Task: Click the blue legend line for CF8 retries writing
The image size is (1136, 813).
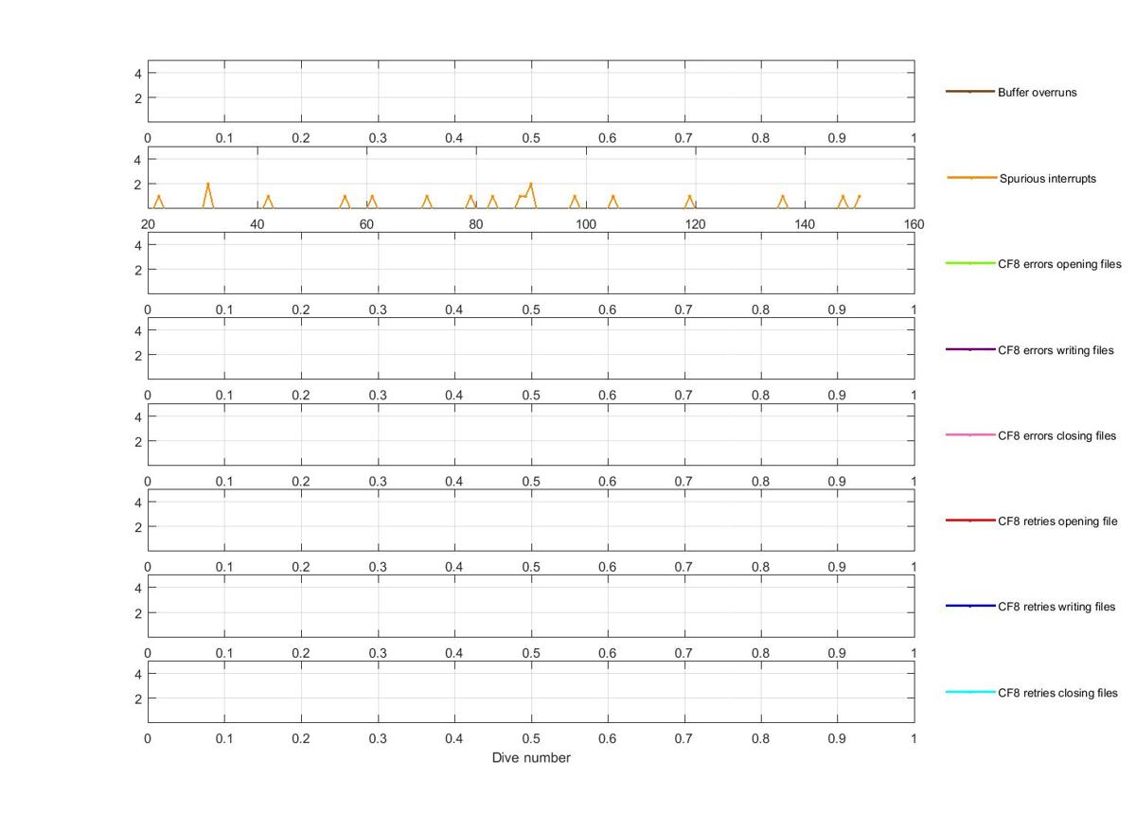Action: 970,606
